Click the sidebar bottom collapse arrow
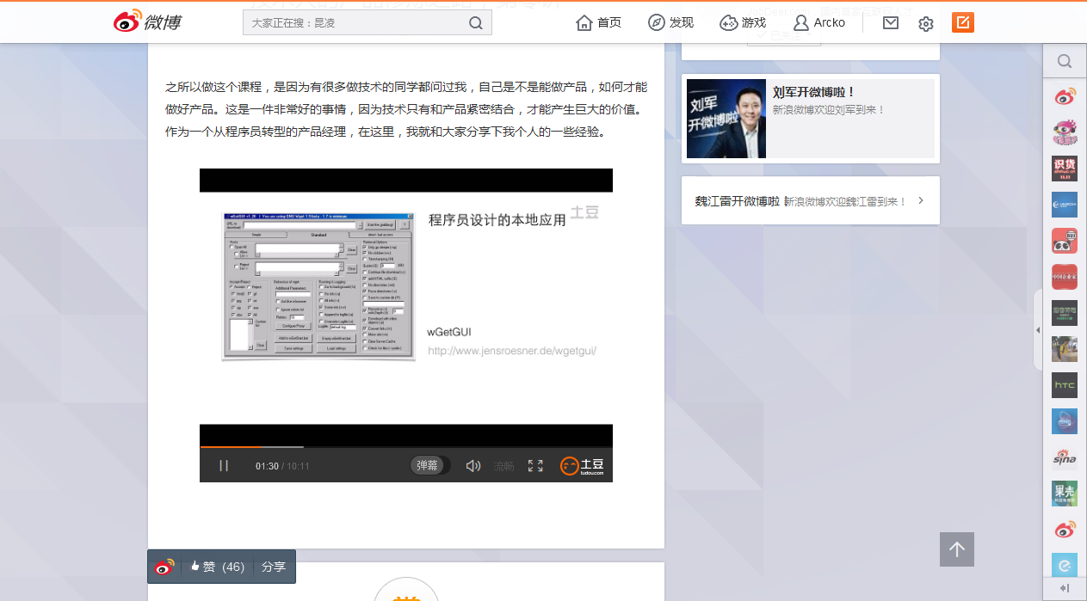This screenshot has width=1087, height=601. pyautogui.click(x=1065, y=588)
